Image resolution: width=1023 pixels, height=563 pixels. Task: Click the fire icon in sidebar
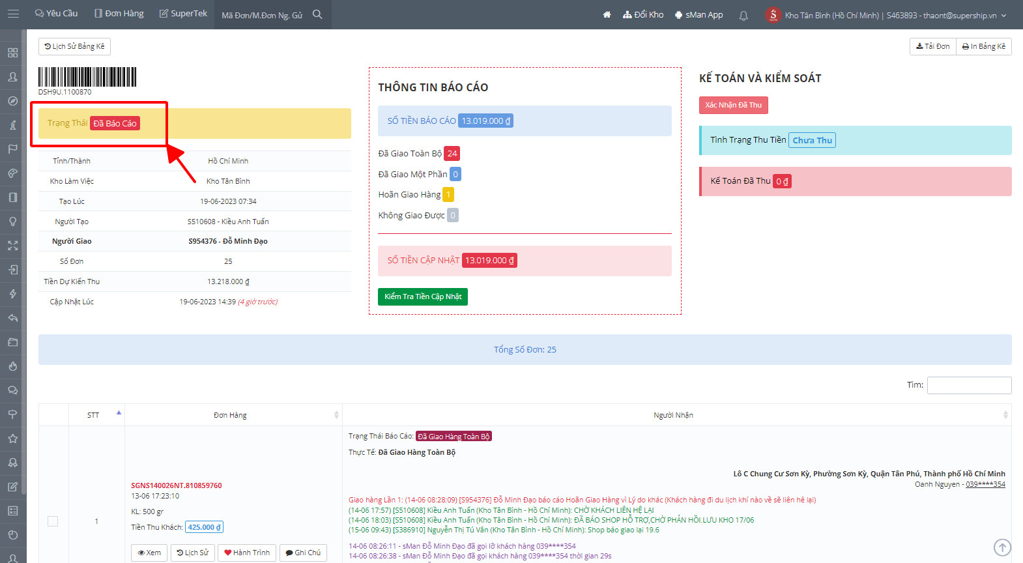coord(12,366)
